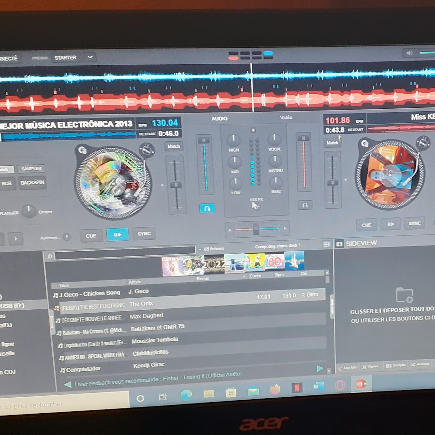
Task: Click the LiveFeedback previous arrow icon
Action: [x=67, y=385]
